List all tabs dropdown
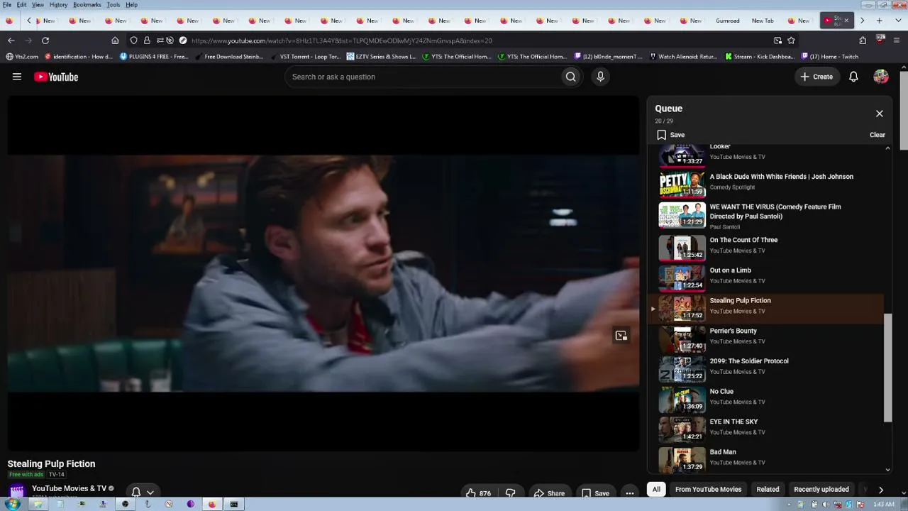 click(x=897, y=21)
